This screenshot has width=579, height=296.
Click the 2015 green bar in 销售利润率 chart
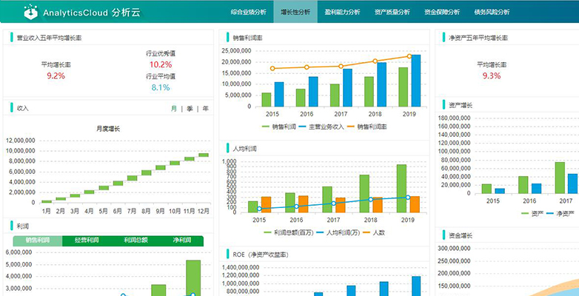(x=267, y=100)
